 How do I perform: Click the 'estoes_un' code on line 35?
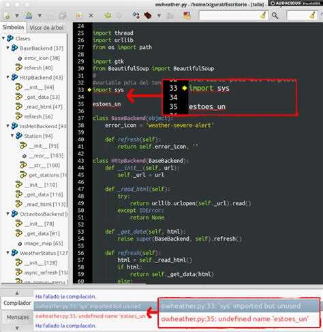(107, 104)
